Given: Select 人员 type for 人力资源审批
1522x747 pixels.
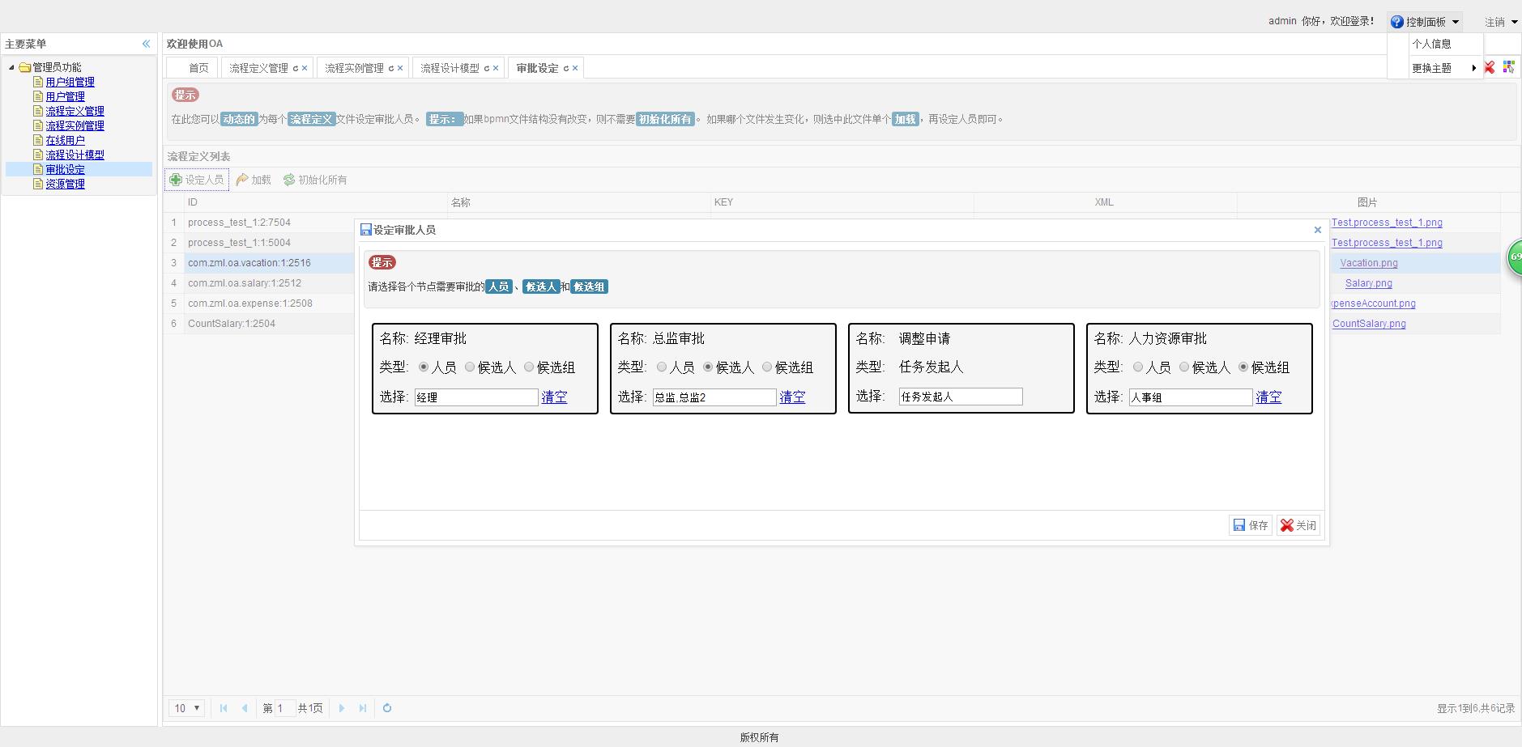Looking at the screenshot, I should click(1138, 367).
